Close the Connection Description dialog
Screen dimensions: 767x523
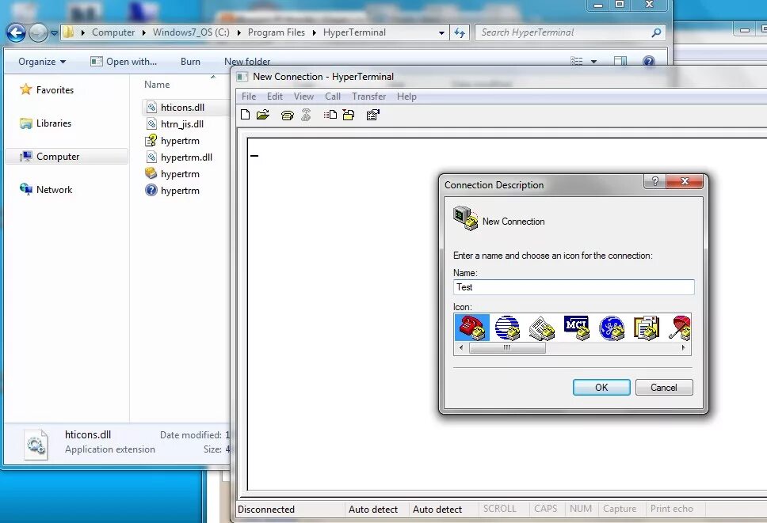coord(685,181)
